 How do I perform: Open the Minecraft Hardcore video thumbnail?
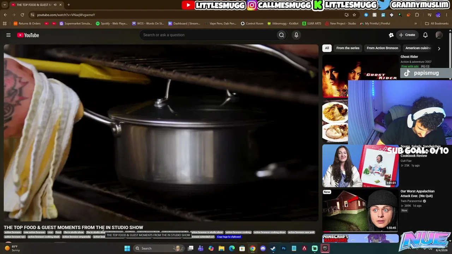click(360, 238)
